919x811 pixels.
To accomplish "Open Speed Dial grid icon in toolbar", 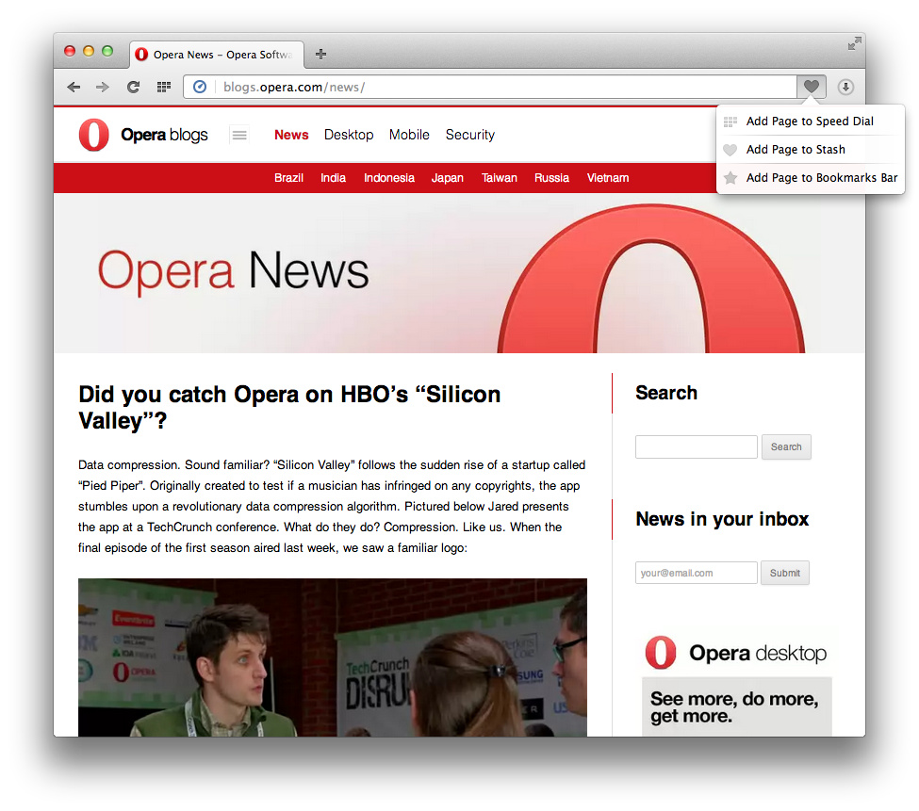I will tap(163, 87).
